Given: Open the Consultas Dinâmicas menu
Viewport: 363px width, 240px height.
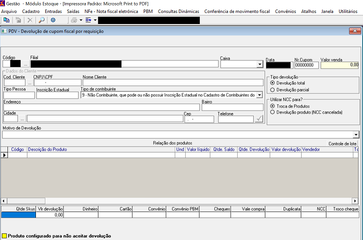Looking at the screenshot, I should point(178,11).
